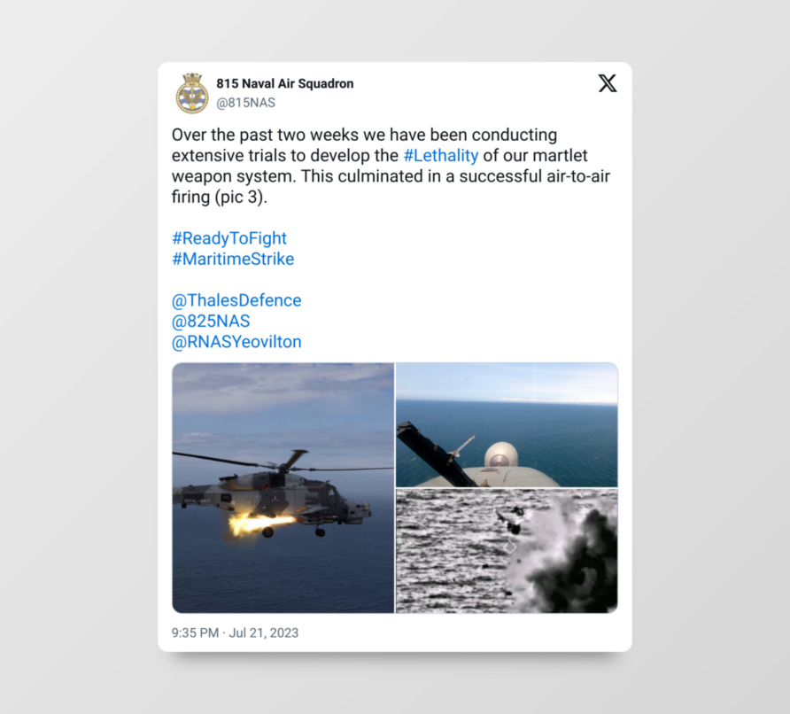Visit the @ThalesDefence mention

(x=236, y=300)
